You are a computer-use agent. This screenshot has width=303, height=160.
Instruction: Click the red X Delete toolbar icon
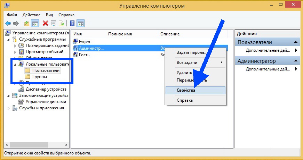coord(46,24)
